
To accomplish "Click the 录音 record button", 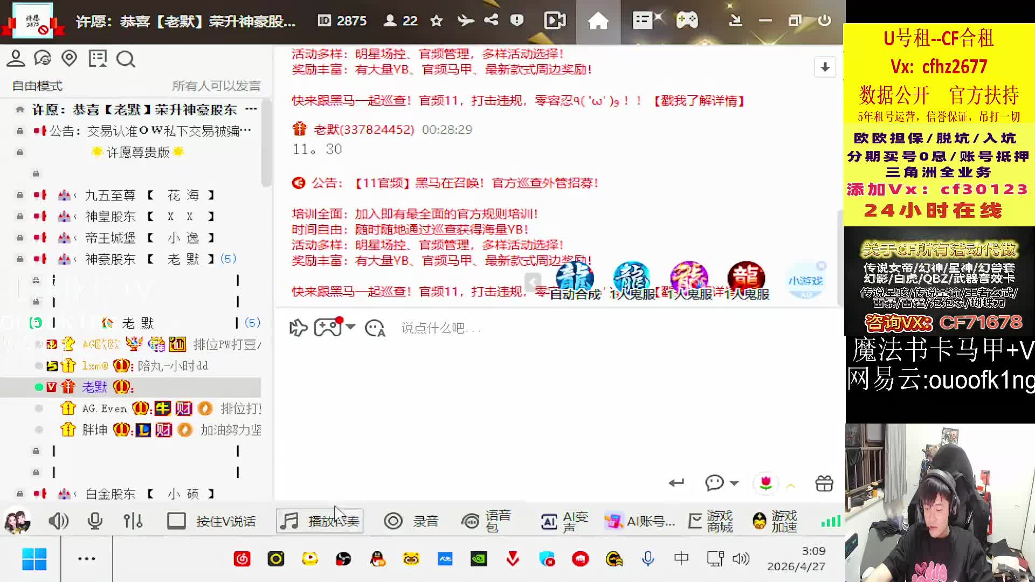I will pyautogui.click(x=410, y=521).
